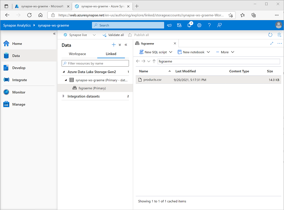284x210 pixels.
Task: Maximize the fsgraeme editor pane
Action: (272, 43)
